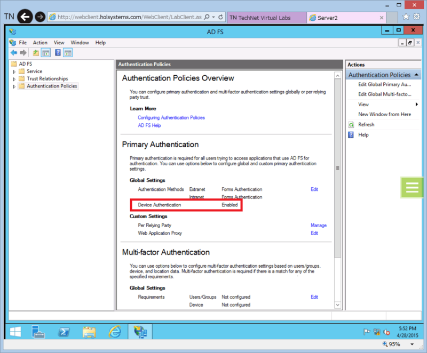Click the green hamburger menu button
The height and width of the screenshot is (353, 427).
coord(412,187)
